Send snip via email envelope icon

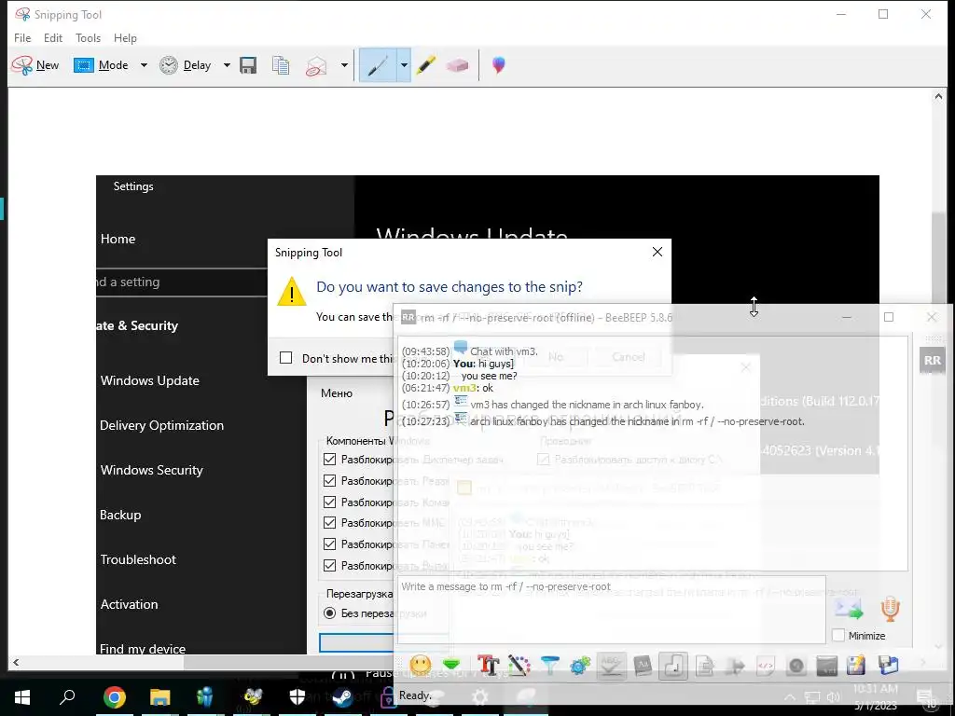coord(316,65)
